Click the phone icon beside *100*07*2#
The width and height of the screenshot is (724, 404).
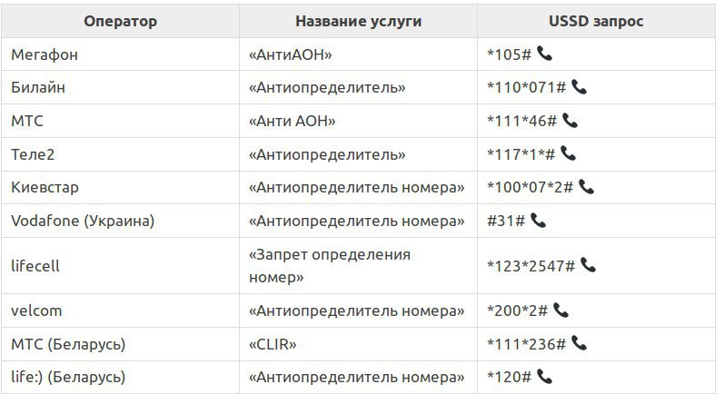pyautogui.click(x=587, y=187)
